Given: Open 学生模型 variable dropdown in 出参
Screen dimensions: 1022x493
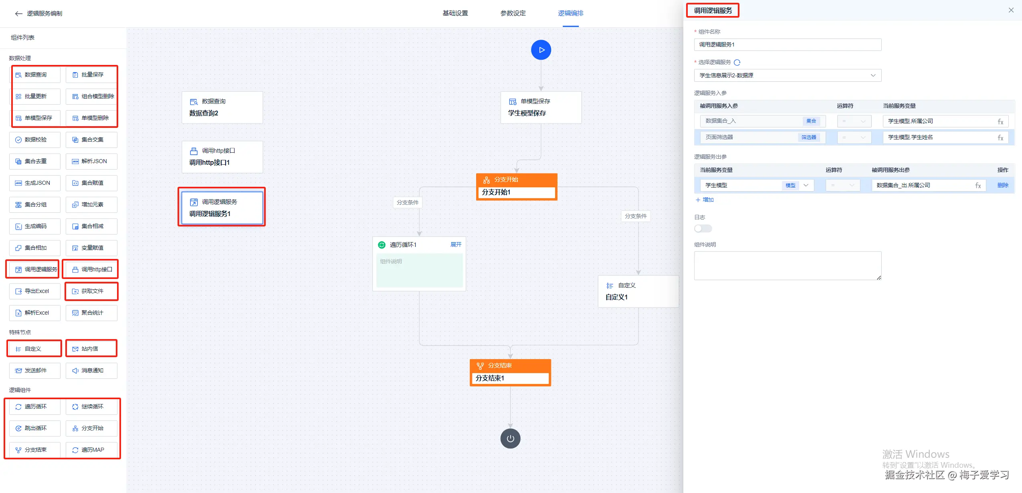Looking at the screenshot, I should (806, 185).
